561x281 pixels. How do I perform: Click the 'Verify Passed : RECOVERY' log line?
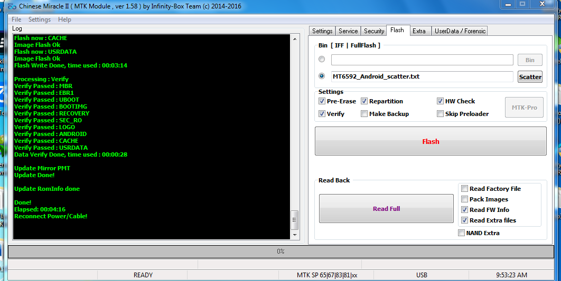[x=52, y=113]
